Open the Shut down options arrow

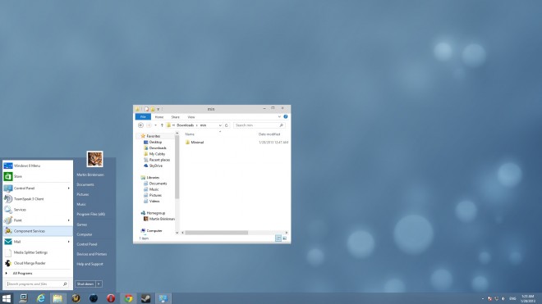click(x=99, y=284)
